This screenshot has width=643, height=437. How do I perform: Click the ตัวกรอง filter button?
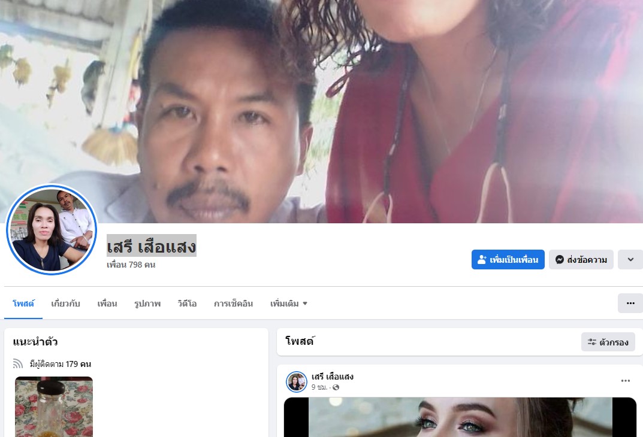click(x=608, y=342)
